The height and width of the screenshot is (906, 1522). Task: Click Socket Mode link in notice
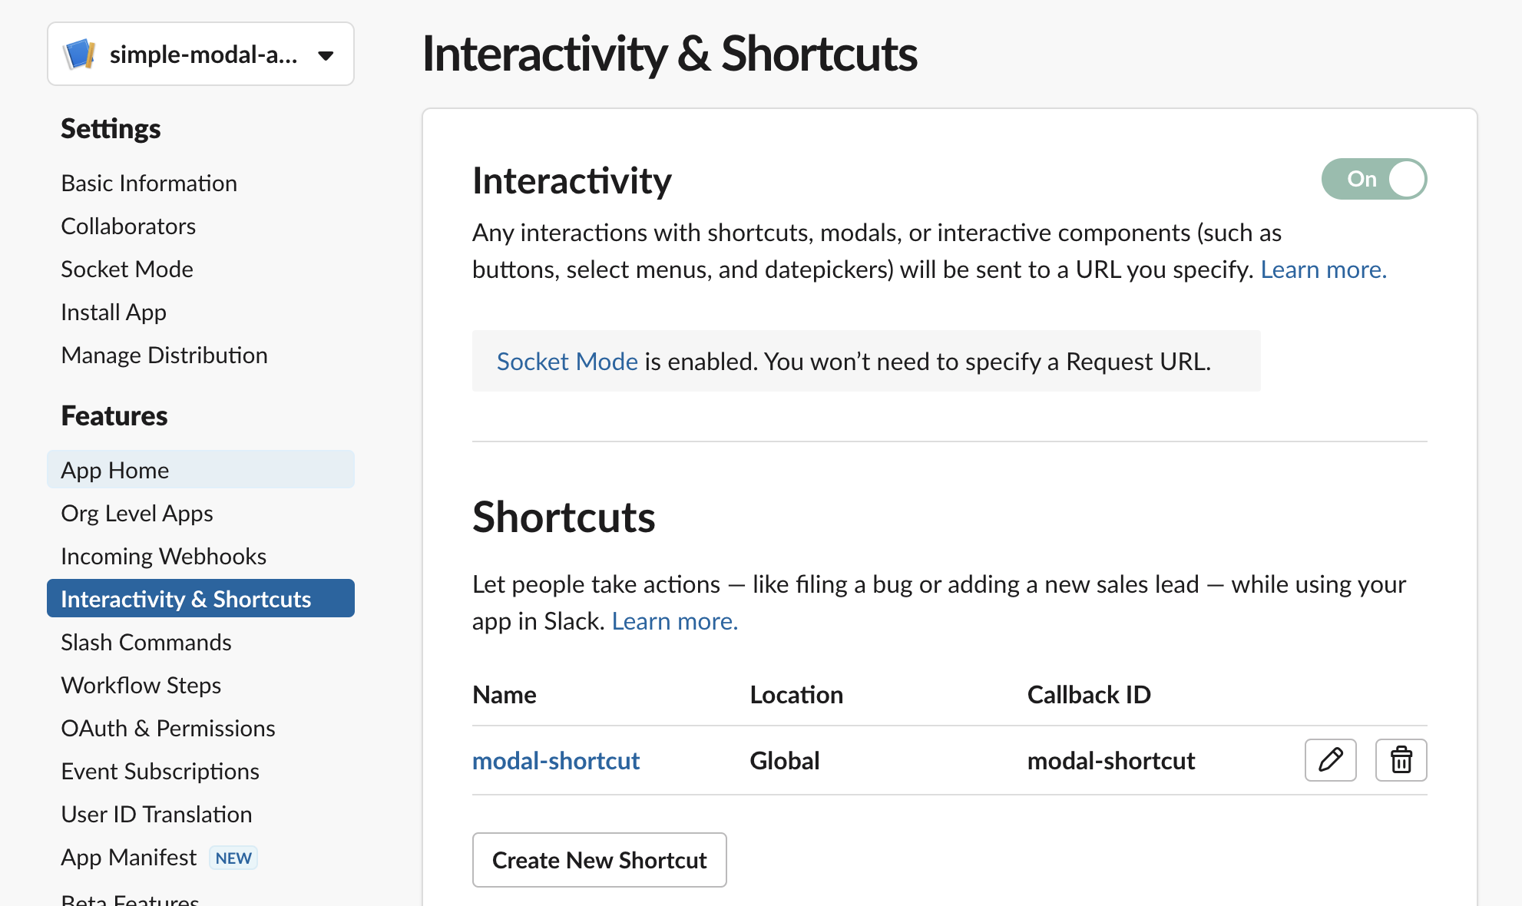point(567,362)
